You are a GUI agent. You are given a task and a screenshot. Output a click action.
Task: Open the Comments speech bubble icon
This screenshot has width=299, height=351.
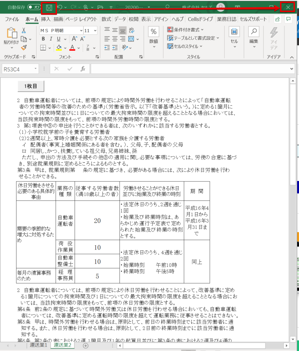288,19
